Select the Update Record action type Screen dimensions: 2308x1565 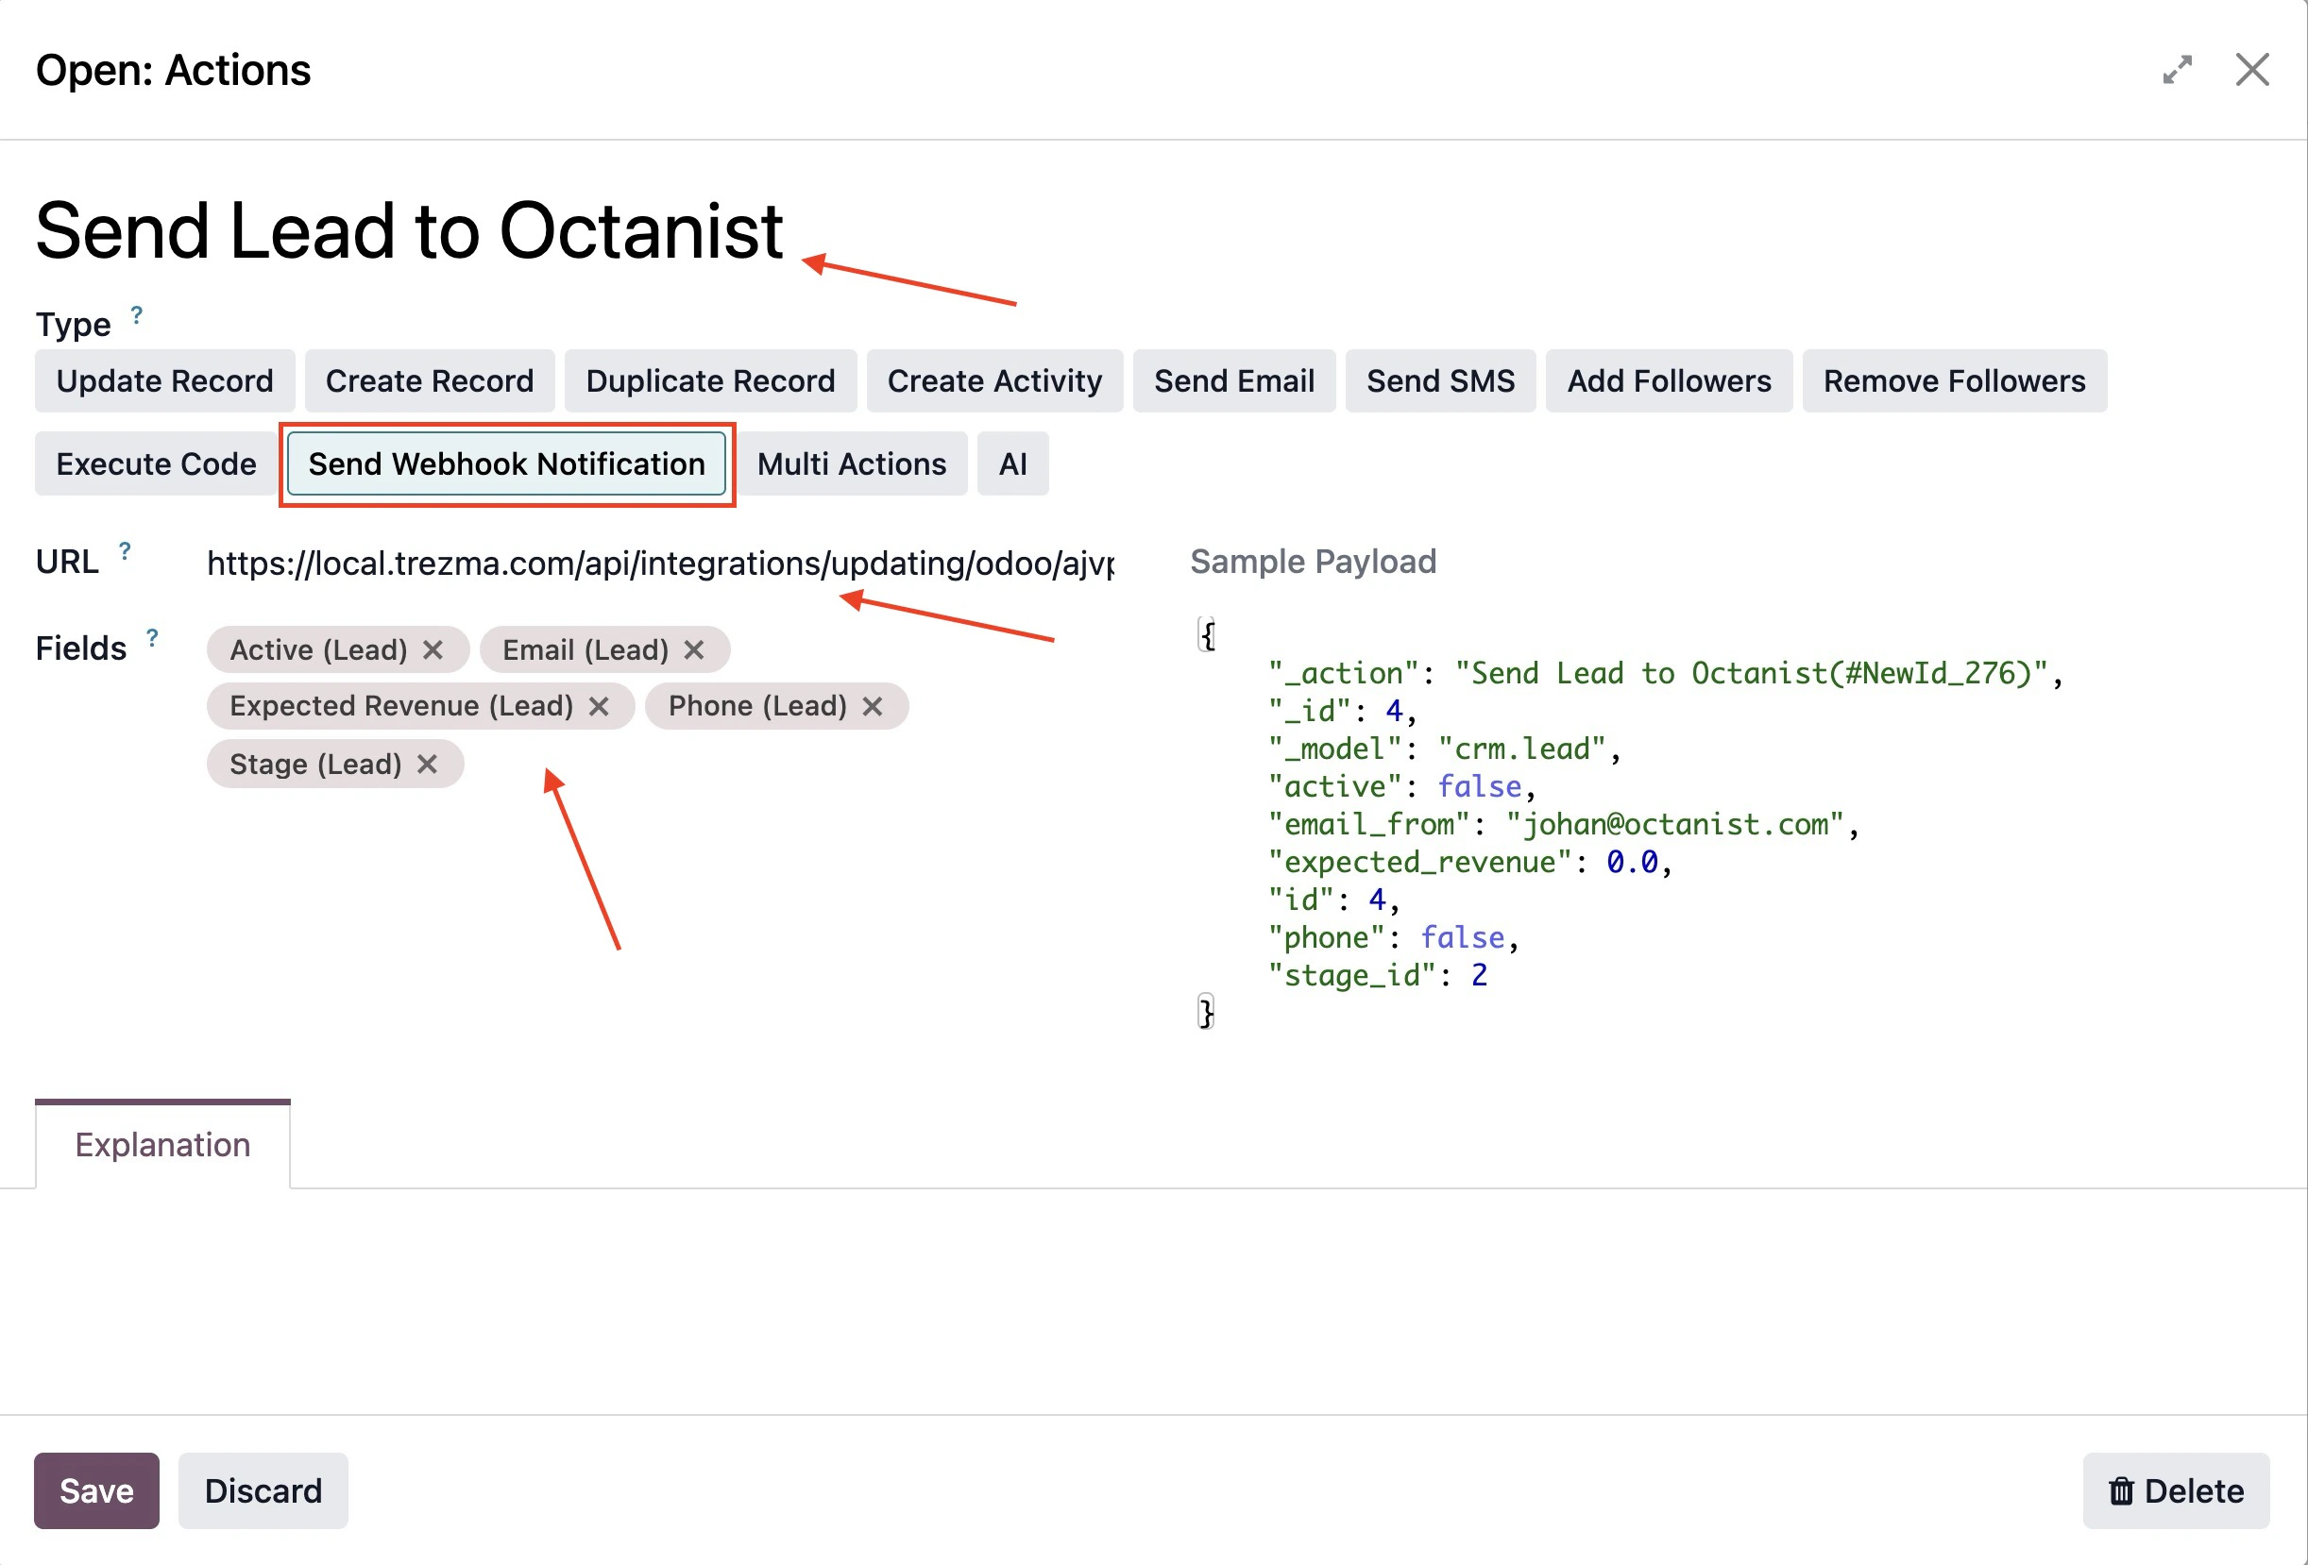tap(165, 381)
